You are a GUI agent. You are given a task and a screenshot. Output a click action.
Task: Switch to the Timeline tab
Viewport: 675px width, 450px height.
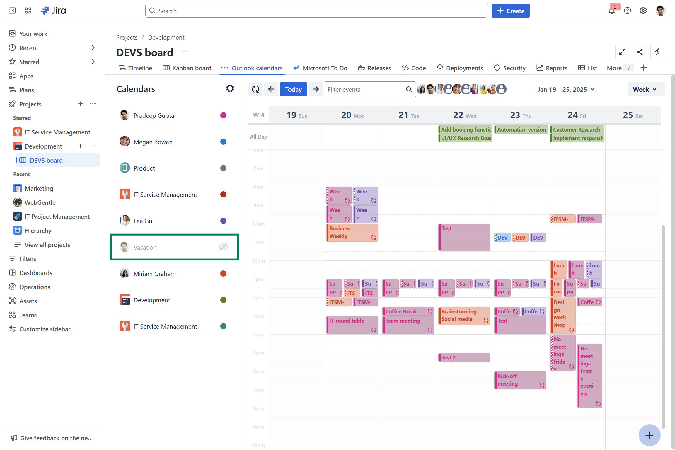[x=135, y=68]
